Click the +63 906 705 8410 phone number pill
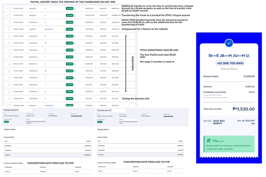 tap(230, 63)
